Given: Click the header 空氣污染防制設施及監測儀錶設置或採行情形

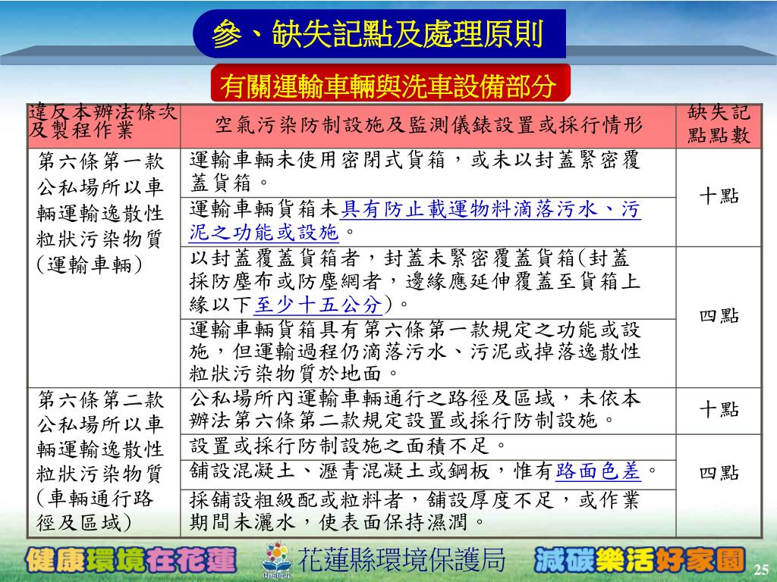Looking at the screenshot, I should click(428, 126).
